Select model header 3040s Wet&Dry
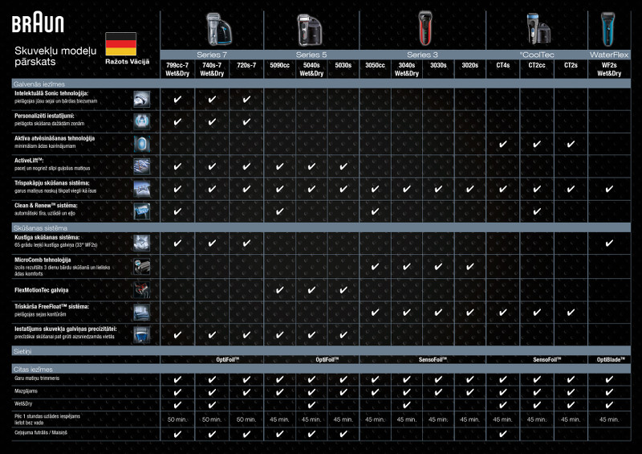 [x=407, y=69]
